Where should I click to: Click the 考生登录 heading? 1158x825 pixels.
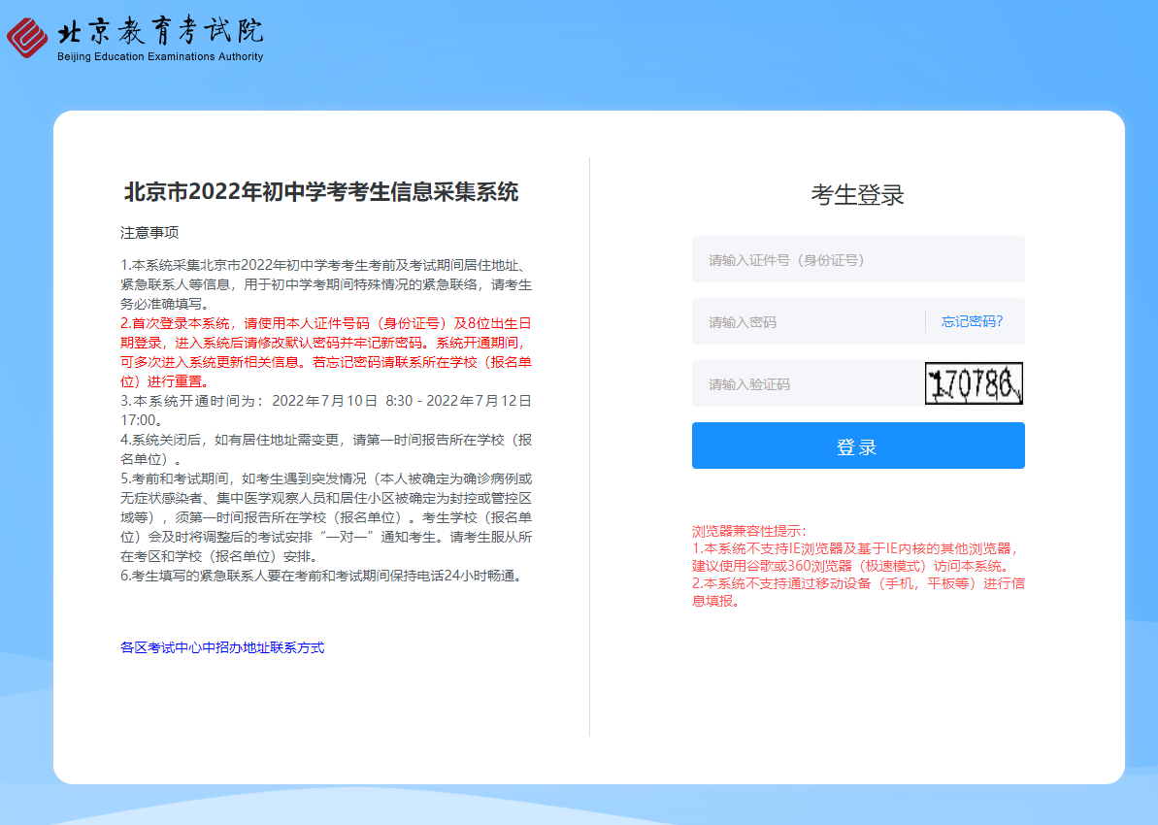857,195
